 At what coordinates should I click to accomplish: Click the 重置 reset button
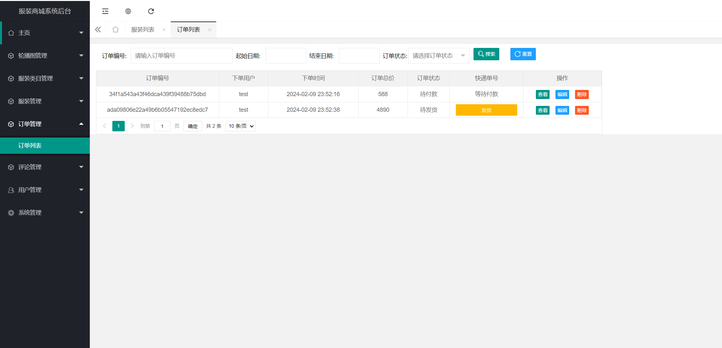click(523, 54)
